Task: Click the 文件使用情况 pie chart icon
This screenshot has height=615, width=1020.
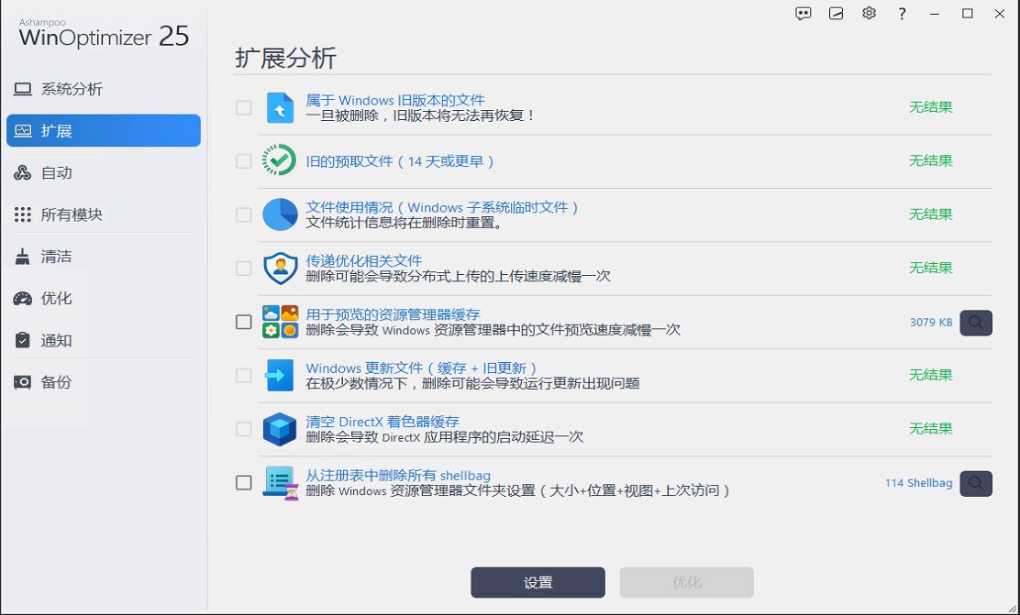Action: [x=280, y=214]
